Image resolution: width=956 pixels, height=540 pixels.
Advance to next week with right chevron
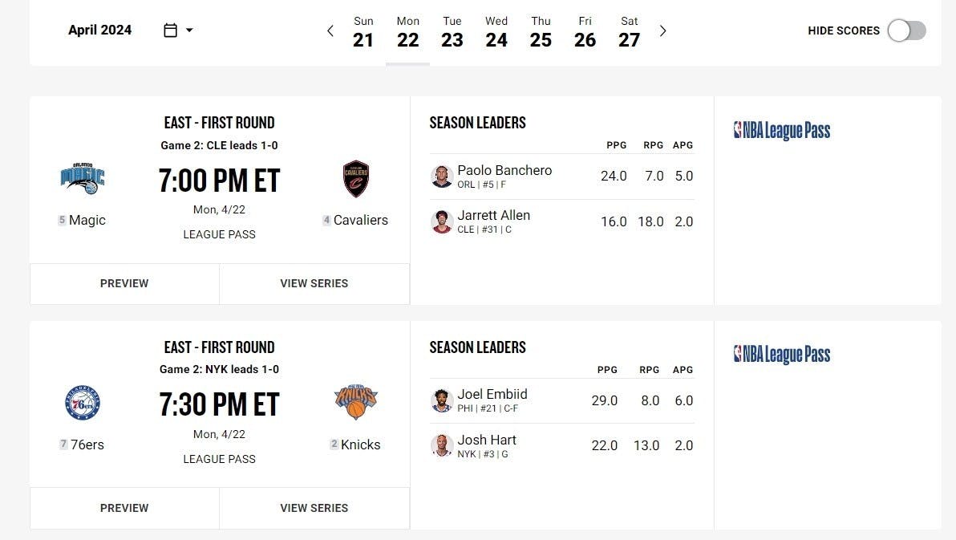coord(662,31)
